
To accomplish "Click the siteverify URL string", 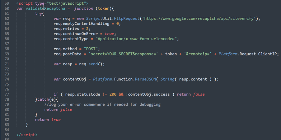I will point(199,19).
